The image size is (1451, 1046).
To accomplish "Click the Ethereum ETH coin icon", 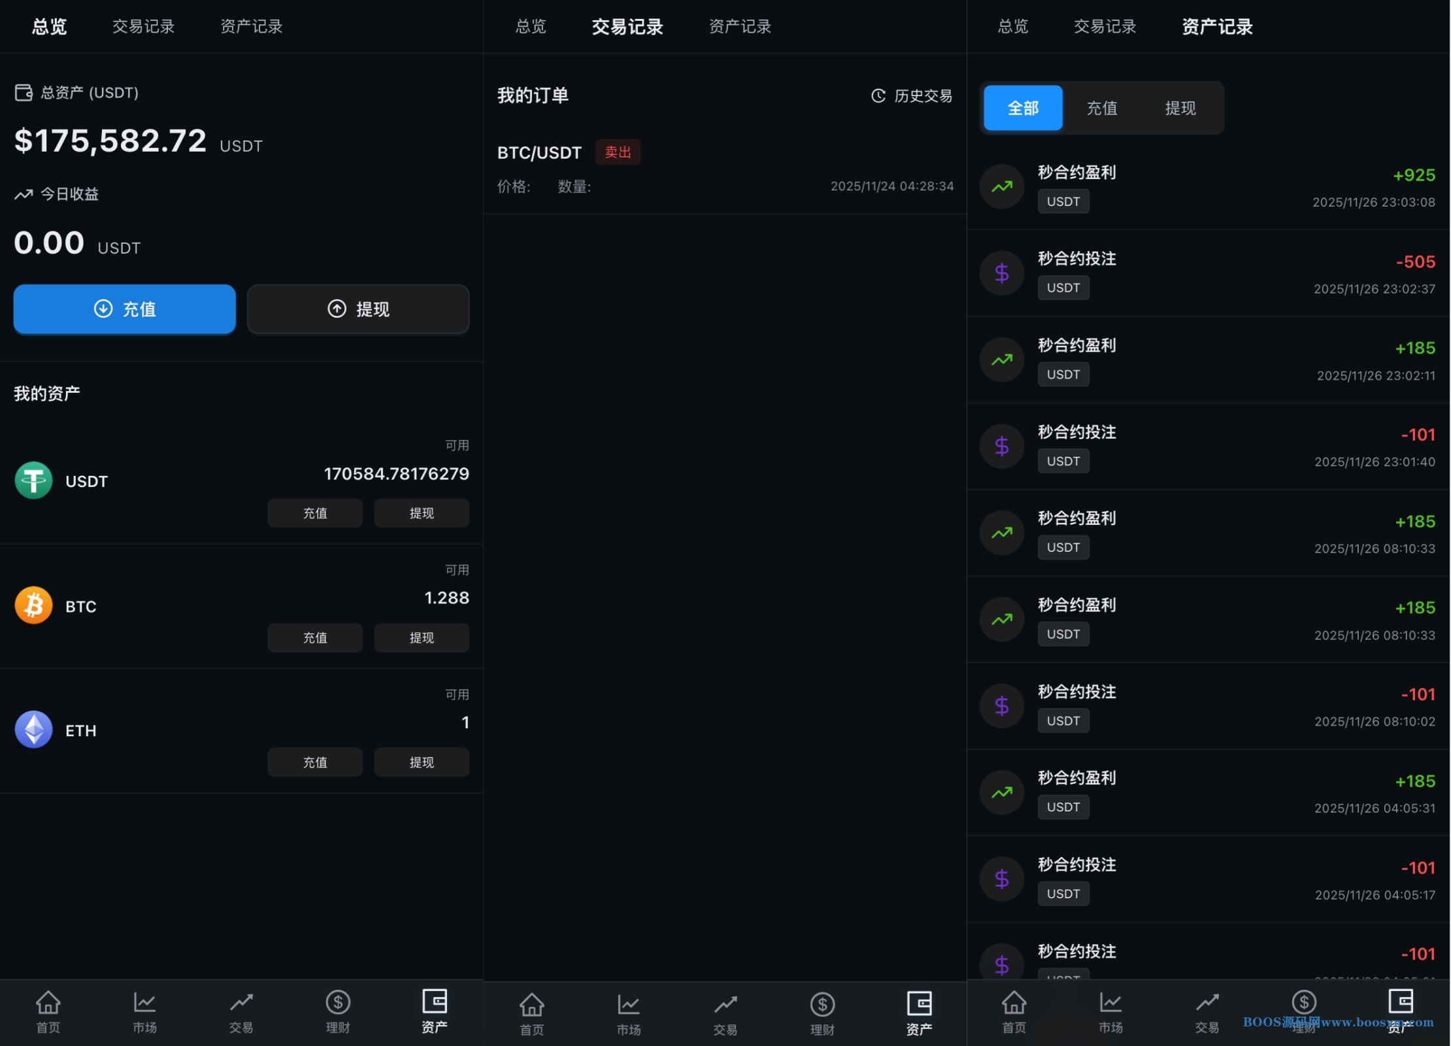I will [x=33, y=730].
